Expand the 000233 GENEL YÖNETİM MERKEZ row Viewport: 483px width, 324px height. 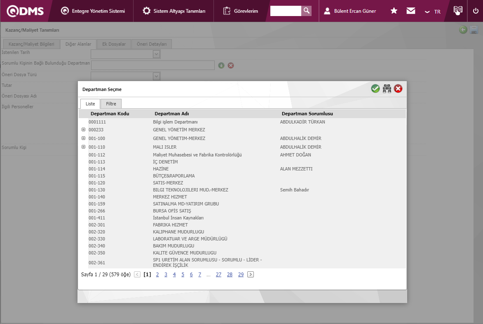[x=84, y=129]
